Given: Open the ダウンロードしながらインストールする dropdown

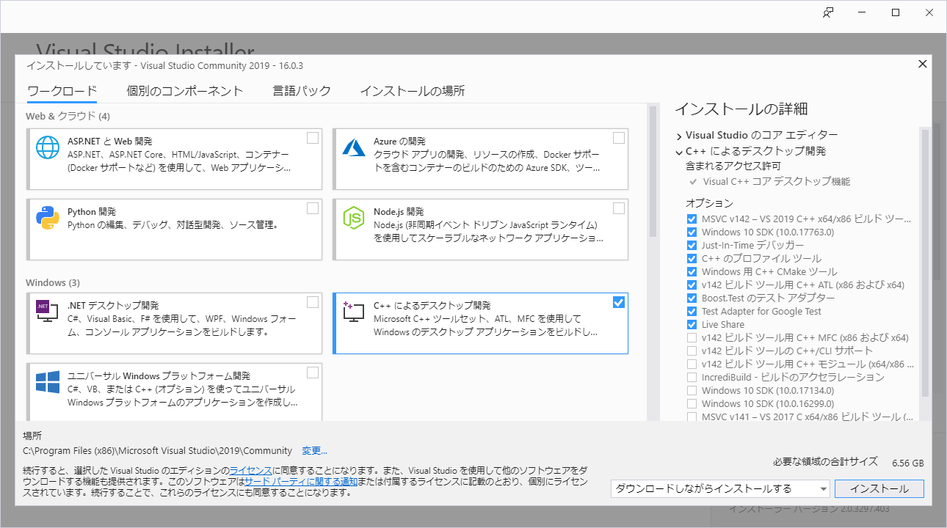Looking at the screenshot, I should [720, 488].
